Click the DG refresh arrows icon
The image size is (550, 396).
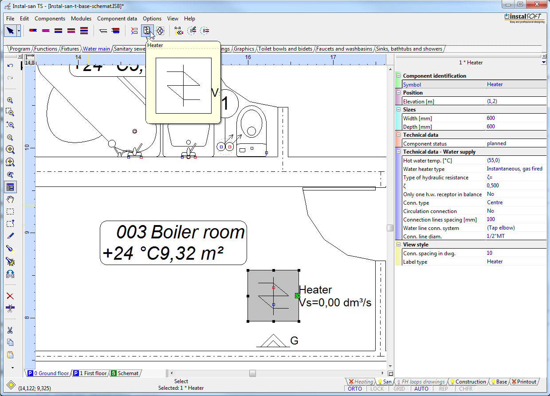pos(10,274)
